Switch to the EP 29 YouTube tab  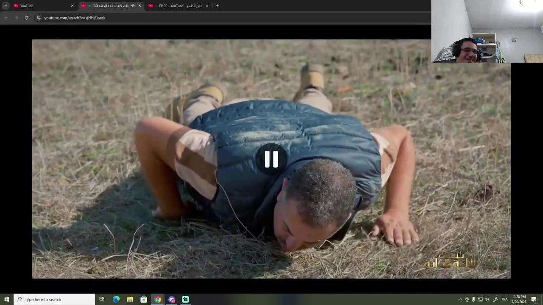click(178, 6)
